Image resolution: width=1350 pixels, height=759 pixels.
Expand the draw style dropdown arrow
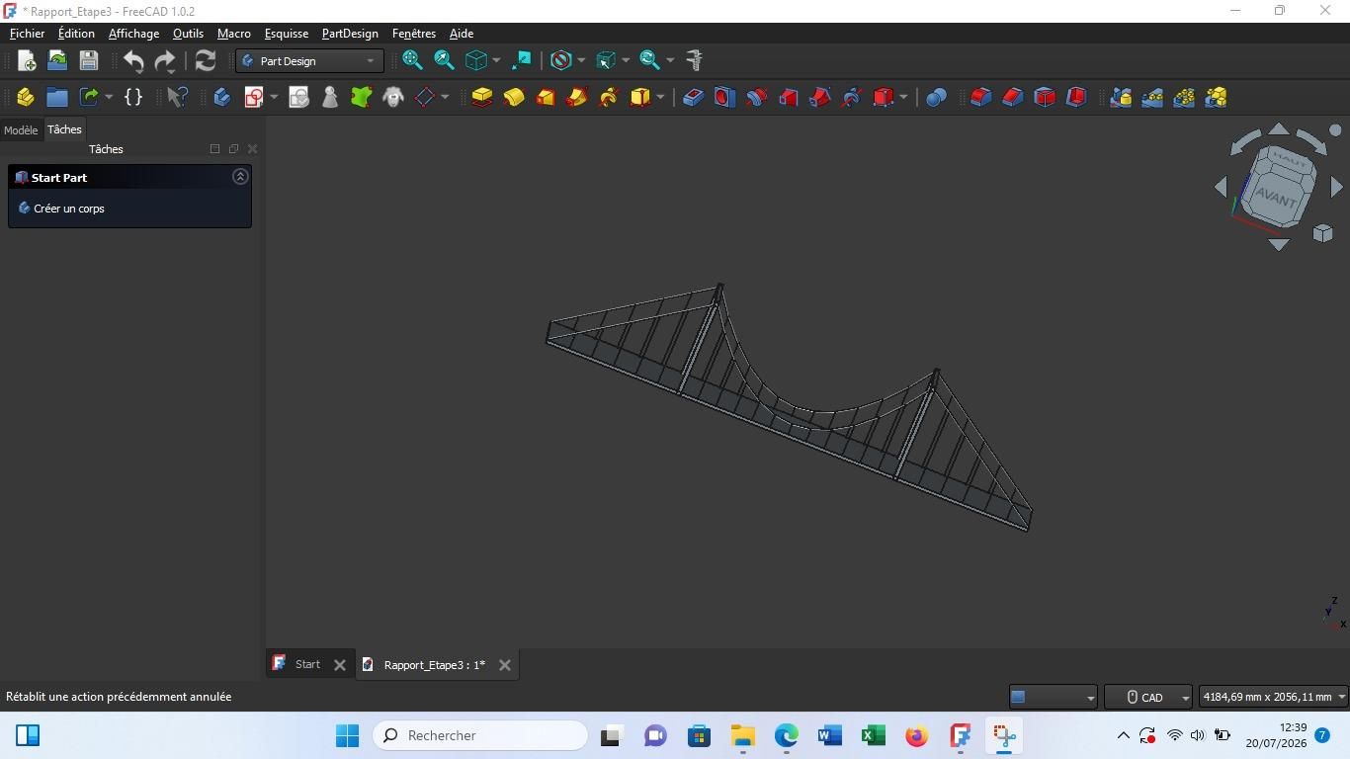coord(581,61)
